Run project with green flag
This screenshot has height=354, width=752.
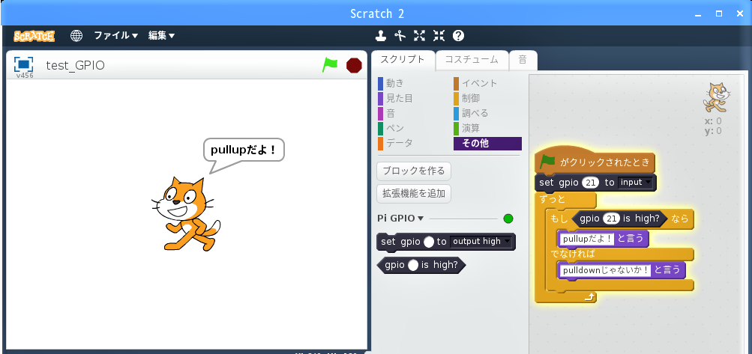pyautogui.click(x=330, y=64)
